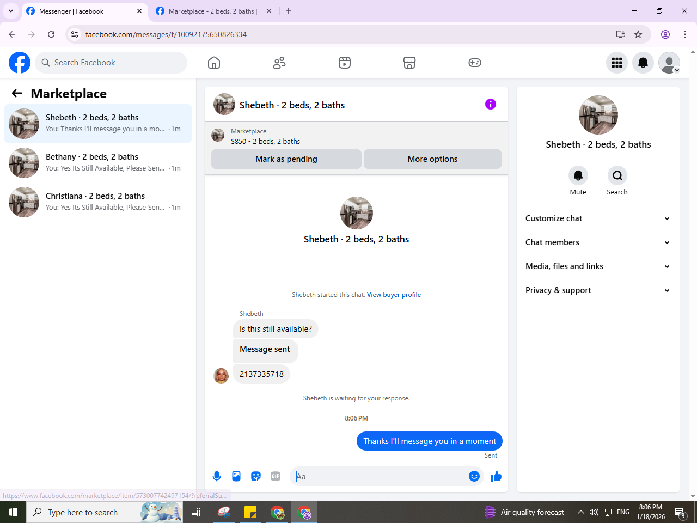
Task: Open Christiana conversation in list
Action: 98,202
